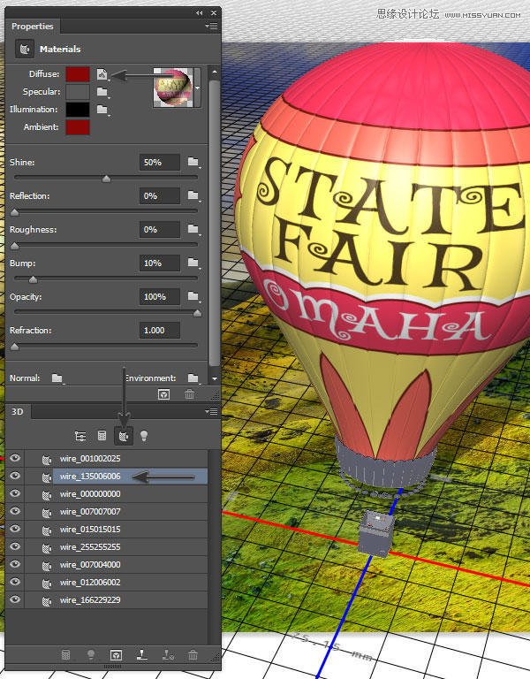The width and height of the screenshot is (530, 679).
Task: Toggle visibility of wire_166229229
Action: pyautogui.click(x=15, y=599)
